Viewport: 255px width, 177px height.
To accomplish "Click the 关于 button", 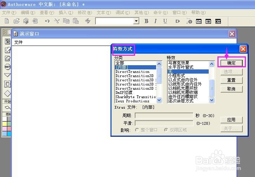I will (x=231, y=129).
